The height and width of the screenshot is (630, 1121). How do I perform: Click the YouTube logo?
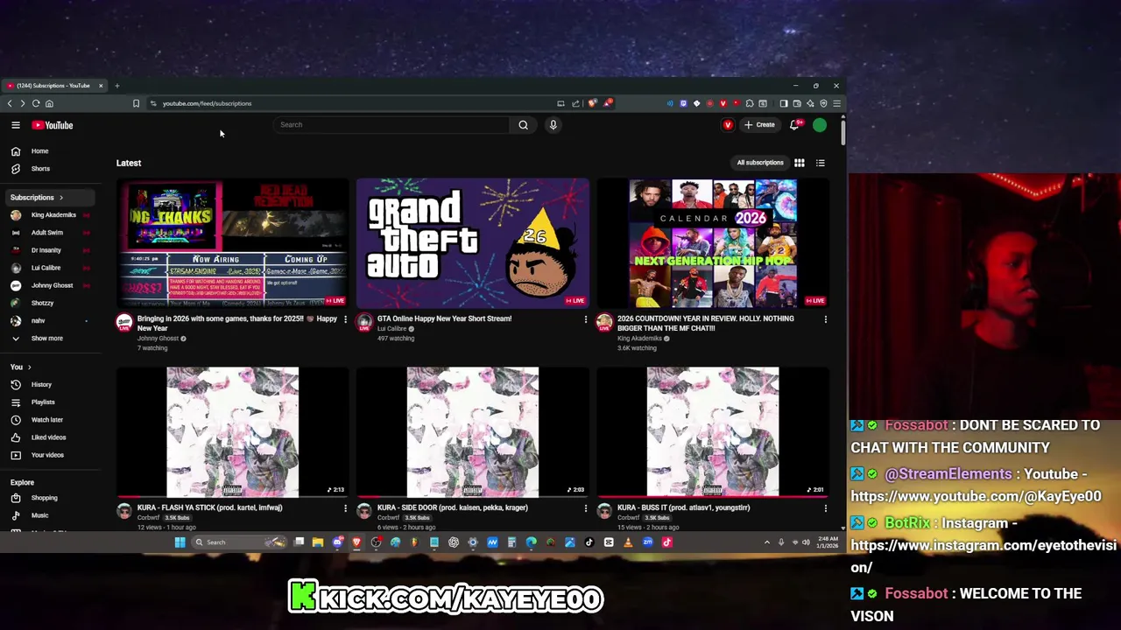click(53, 125)
